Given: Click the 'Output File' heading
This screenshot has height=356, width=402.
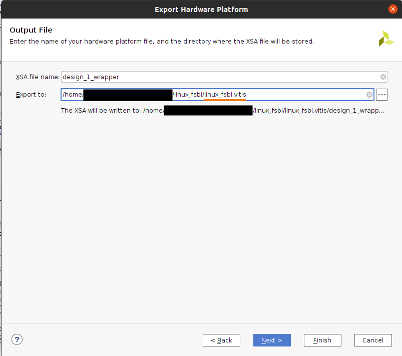Looking at the screenshot, I should click(x=31, y=30).
